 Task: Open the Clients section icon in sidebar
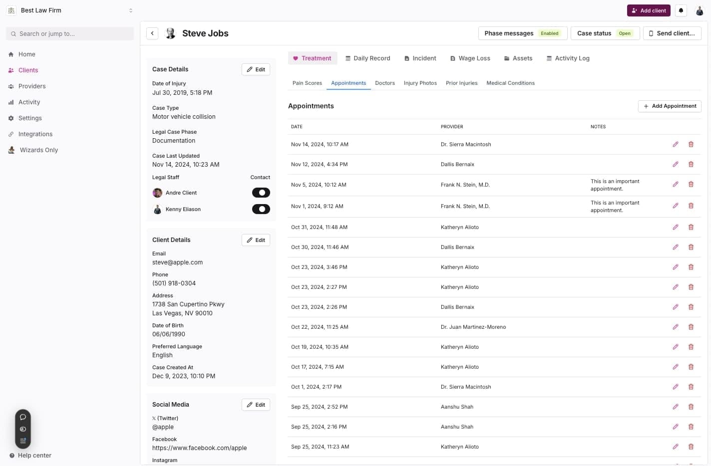pyautogui.click(x=11, y=70)
